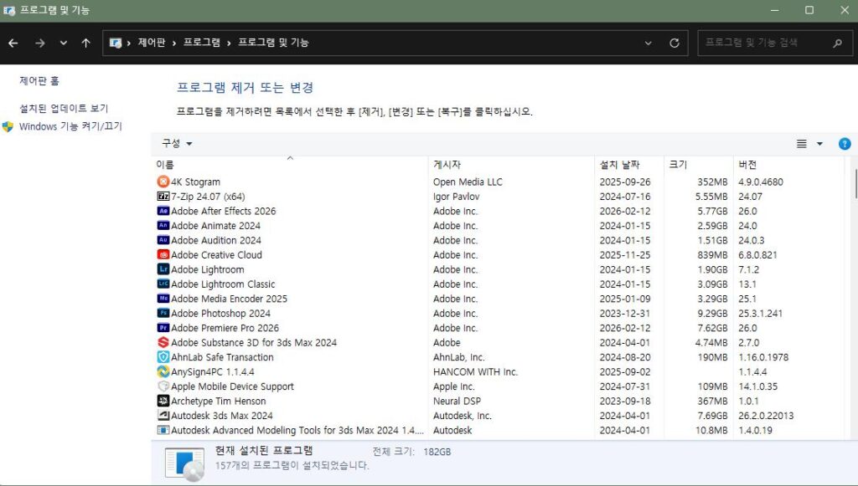Expand chevron after 프로그램 breadcrumb
The image size is (858, 486).
229,43
